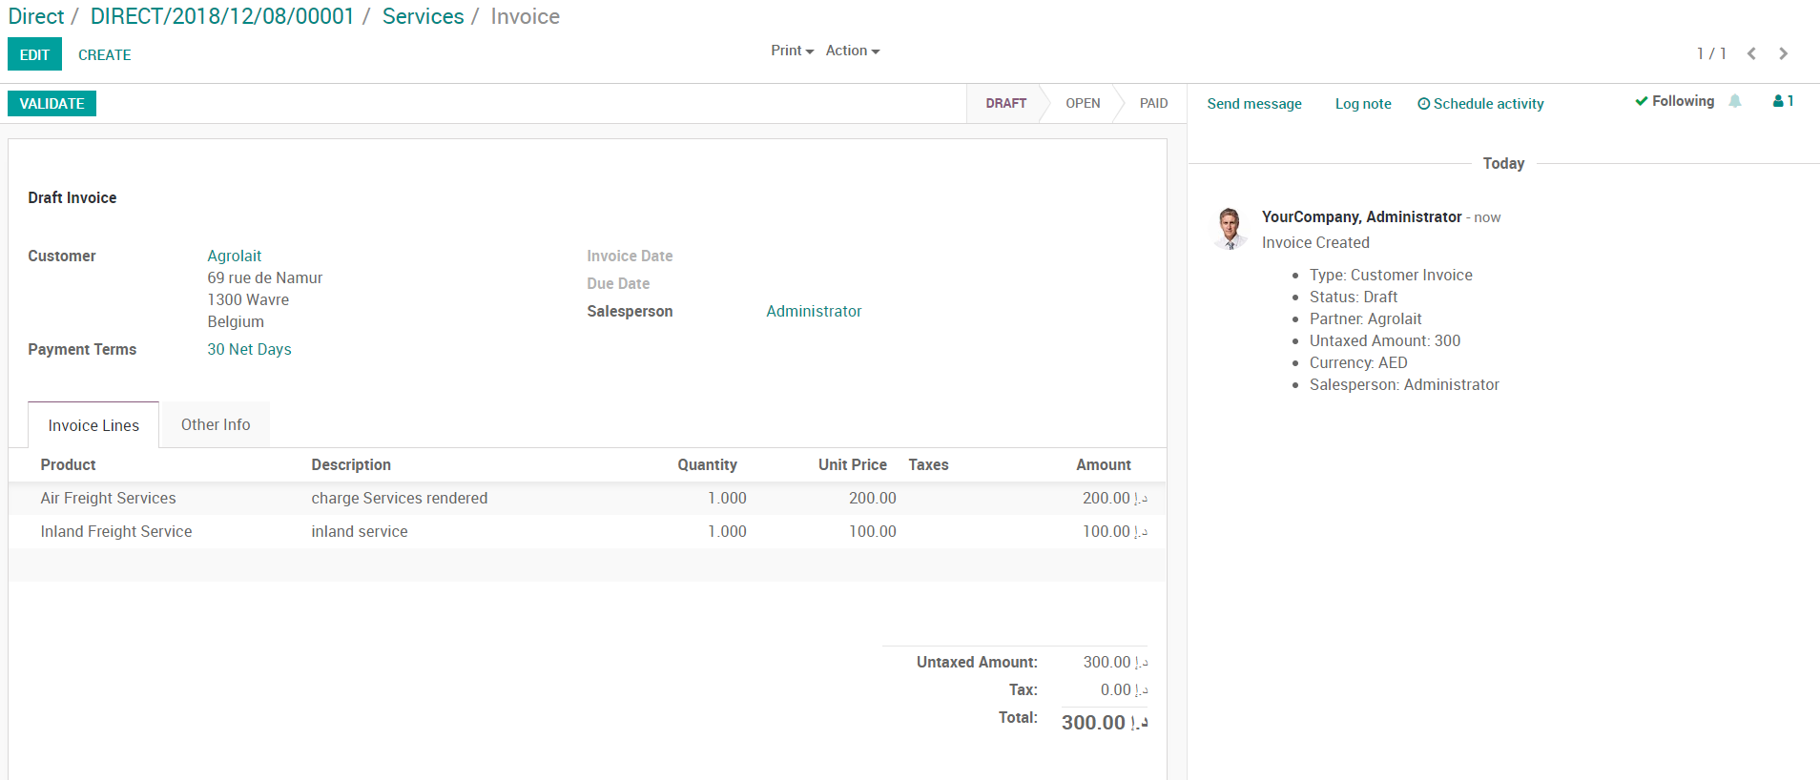The height and width of the screenshot is (780, 1820).
Task: Select the Invoice Lines tab
Action: 93,425
